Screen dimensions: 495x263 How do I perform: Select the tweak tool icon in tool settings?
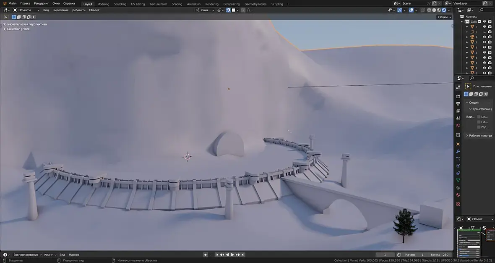point(6,17)
